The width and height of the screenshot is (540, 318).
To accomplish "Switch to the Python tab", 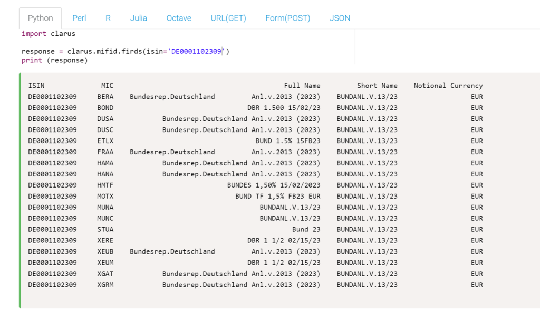I will 40,18.
